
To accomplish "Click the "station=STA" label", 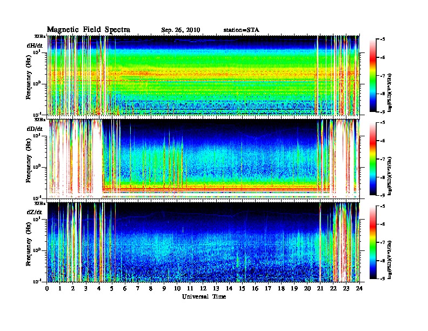I will 241,30.
